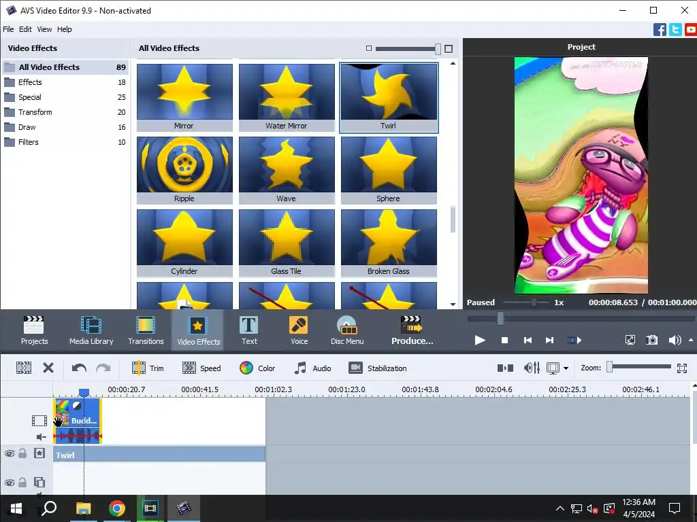Select the Sphere effect thumbnail
Image resolution: width=697 pixels, height=522 pixels.
[x=389, y=171]
